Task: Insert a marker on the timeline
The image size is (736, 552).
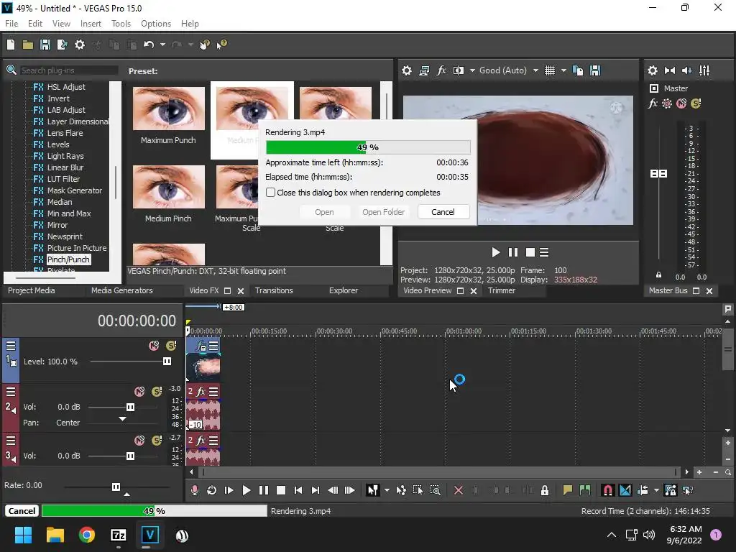Action: [x=568, y=490]
